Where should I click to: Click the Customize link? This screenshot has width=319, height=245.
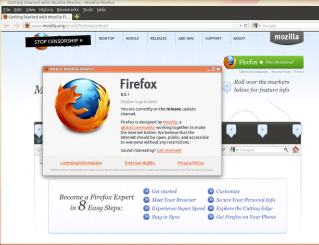pos(228,191)
